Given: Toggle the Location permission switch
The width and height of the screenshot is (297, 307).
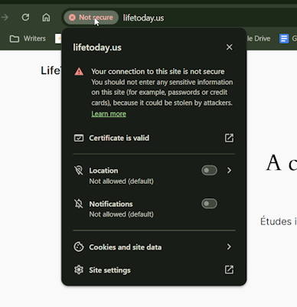Looking at the screenshot, I should (x=210, y=170).
